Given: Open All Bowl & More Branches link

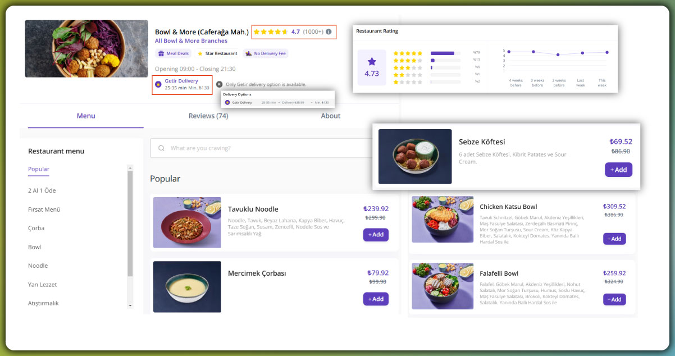Looking at the screenshot, I should point(191,41).
